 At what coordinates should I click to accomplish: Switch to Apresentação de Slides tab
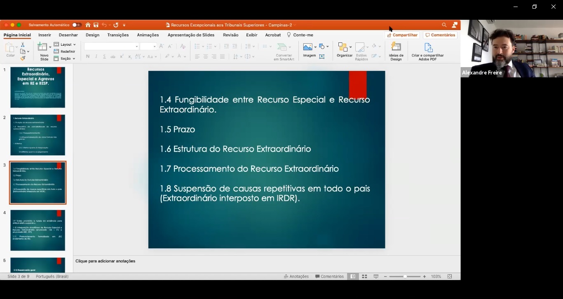click(191, 35)
